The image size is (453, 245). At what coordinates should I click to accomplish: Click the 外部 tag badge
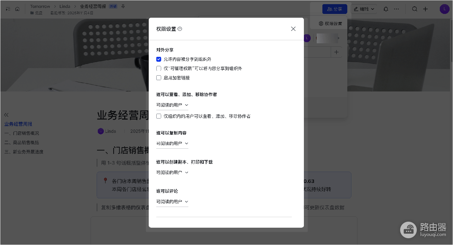[113, 7]
